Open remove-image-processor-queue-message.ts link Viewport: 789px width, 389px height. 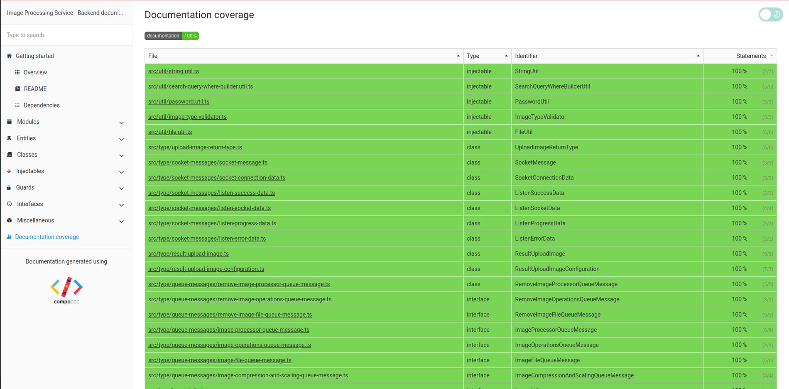[239, 284]
